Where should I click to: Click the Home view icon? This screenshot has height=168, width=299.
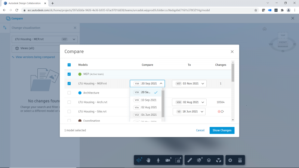click(x=265, y=29)
